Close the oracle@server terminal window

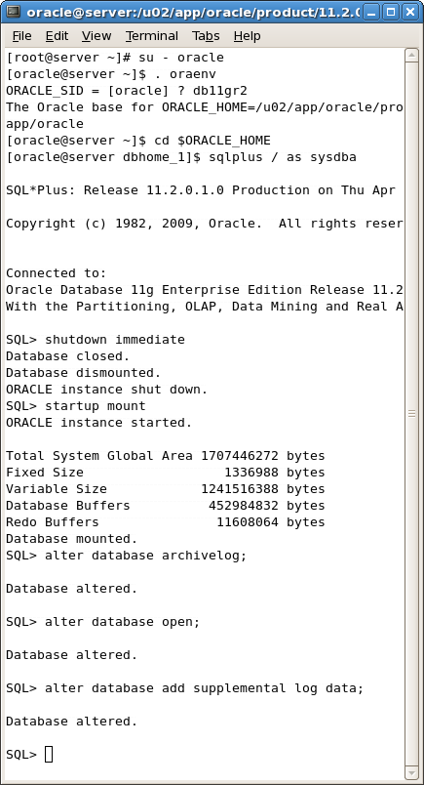410,12
